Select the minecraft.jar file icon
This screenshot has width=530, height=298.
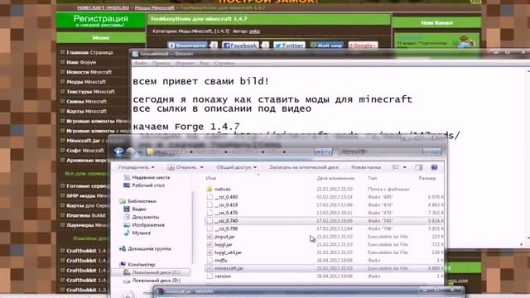click(x=210, y=268)
